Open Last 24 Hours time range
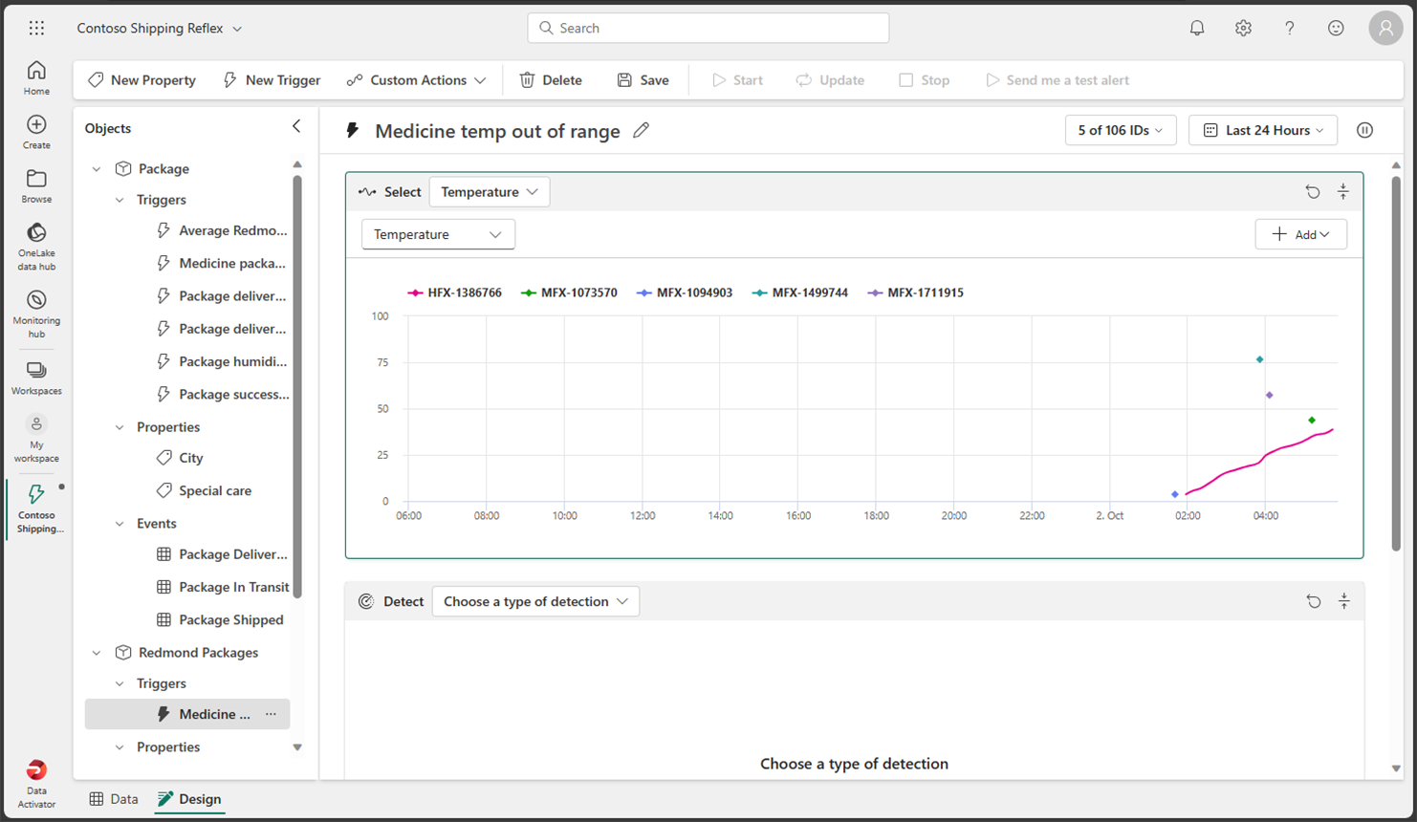Viewport: 1417px width, 822px height. [1263, 130]
